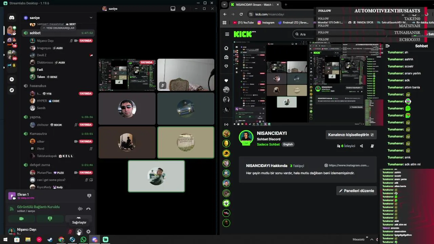Screen dimensions: 434x244
Task: Open the Chrome apps grid icon
Action: 224,23
